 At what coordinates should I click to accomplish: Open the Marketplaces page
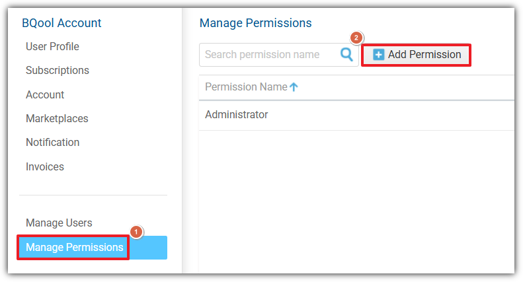coord(57,118)
